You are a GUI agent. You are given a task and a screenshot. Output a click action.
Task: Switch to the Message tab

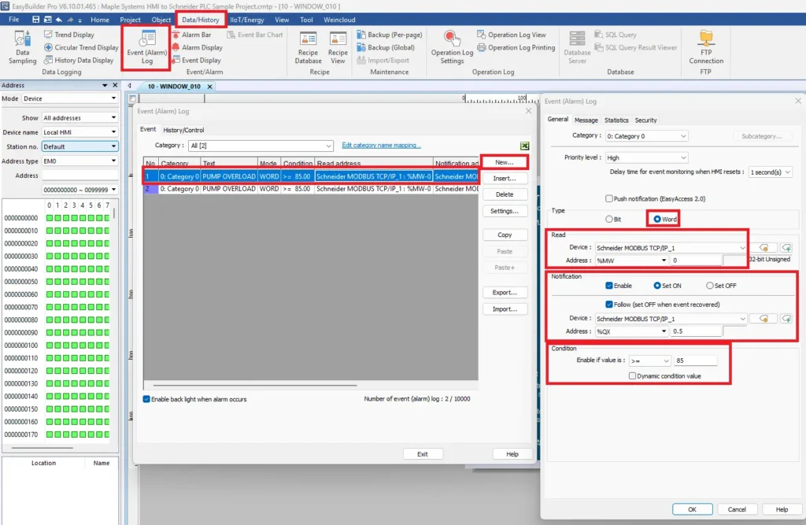click(586, 120)
